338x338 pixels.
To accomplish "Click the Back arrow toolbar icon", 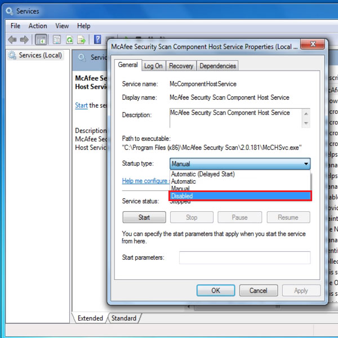I will click(12, 39).
